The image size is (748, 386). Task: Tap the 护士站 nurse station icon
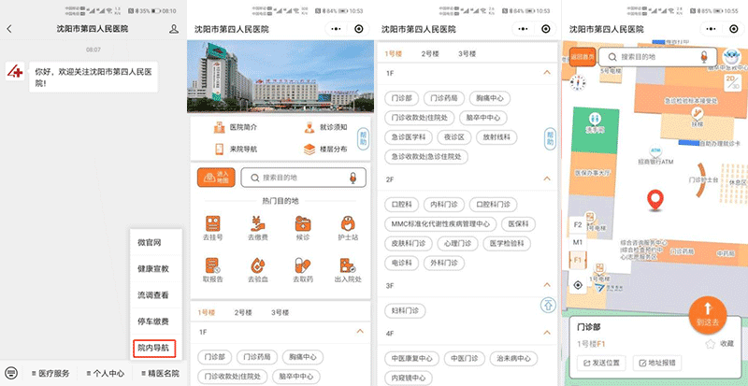(x=348, y=223)
